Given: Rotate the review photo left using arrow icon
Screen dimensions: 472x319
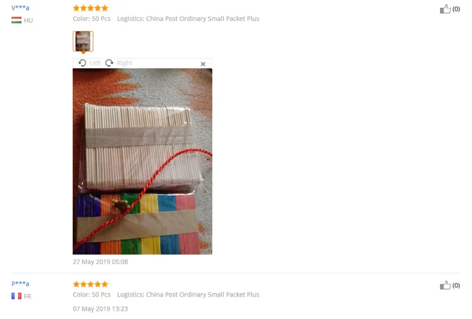Looking at the screenshot, I should point(82,63).
